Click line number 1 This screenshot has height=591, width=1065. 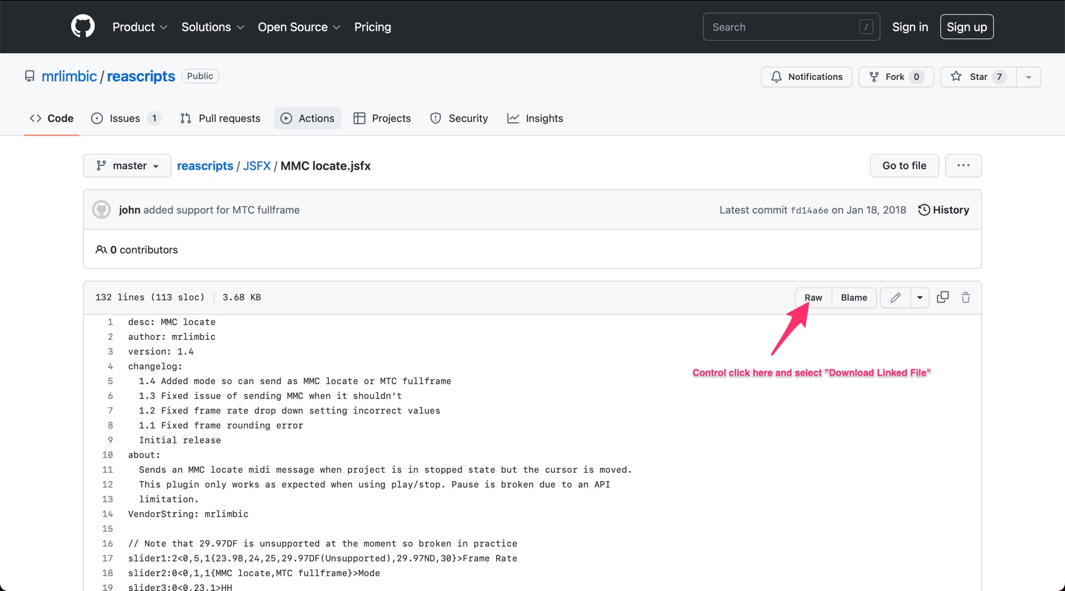coord(110,322)
